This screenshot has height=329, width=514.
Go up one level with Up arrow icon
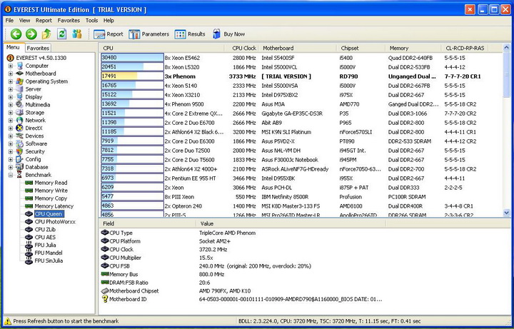[46, 34]
